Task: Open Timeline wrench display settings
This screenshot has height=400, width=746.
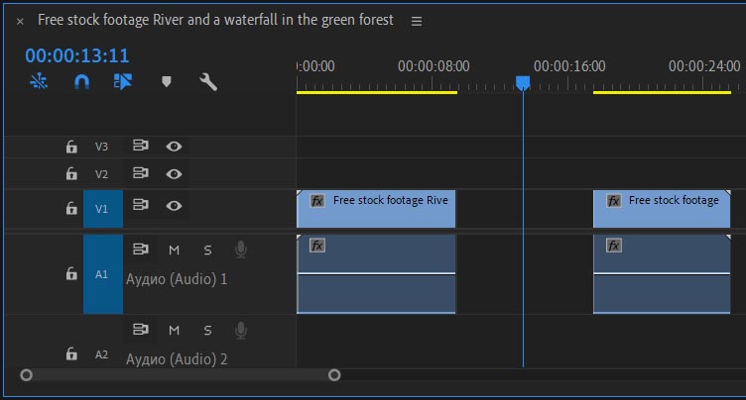Action: click(x=208, y=82)
